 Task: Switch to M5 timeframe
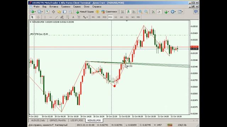click(x=99, y=17)
